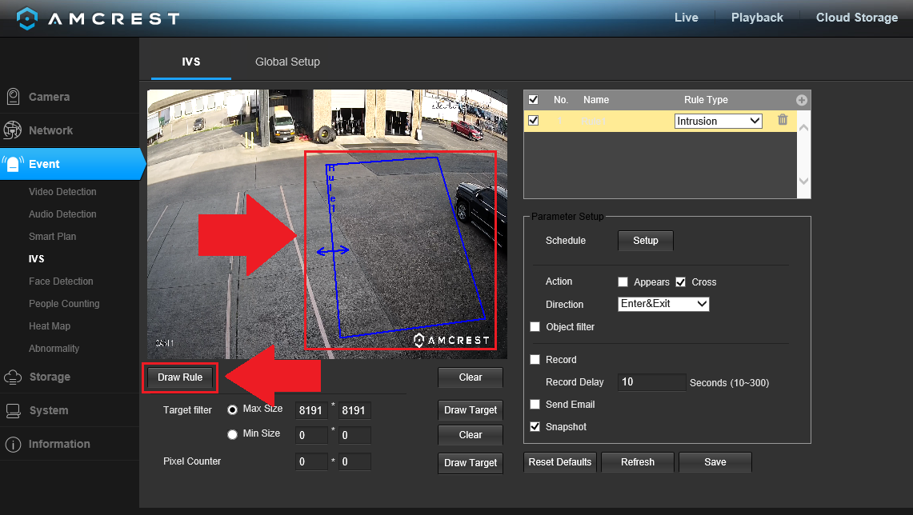The height and width of the screenshot is (515, 913).
Task: Go to Video Detection submenu
Action: [62, 191]
